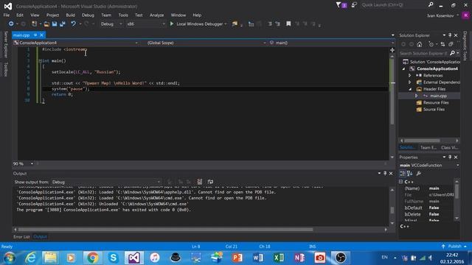This screenshot has height=265, width=472.
Task: Collapse the Header Files folder
Action: (x=410, y=89)
